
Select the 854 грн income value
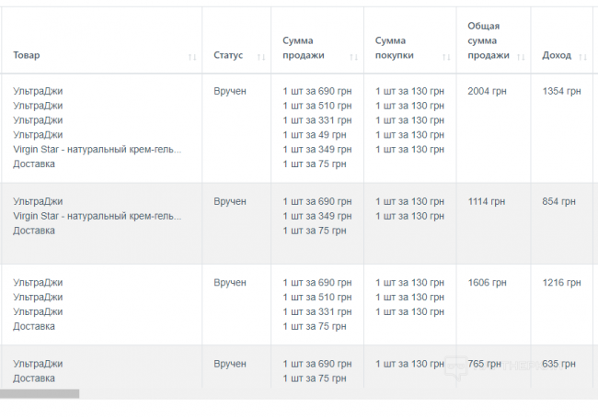click(558, 201)
